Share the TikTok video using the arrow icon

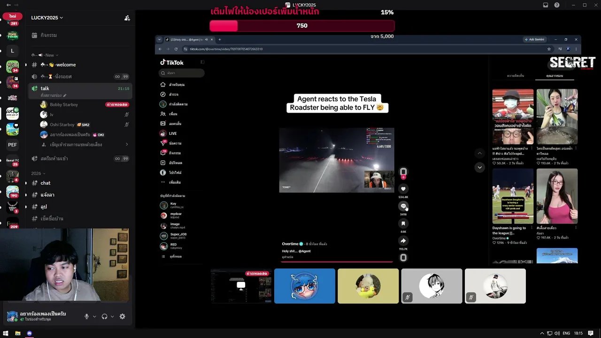(403, 241)
